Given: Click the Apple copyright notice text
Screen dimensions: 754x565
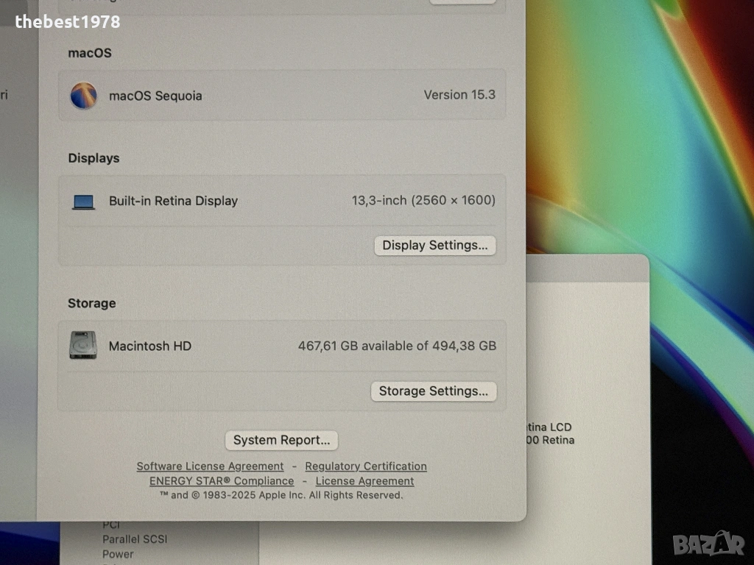Looking at the screenshot, I should point(281,496).
